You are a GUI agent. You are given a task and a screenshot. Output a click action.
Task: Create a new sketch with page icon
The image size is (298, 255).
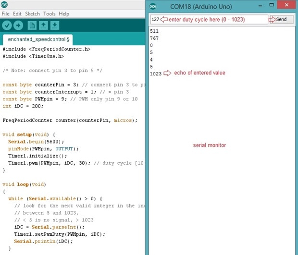coord(32,25)
